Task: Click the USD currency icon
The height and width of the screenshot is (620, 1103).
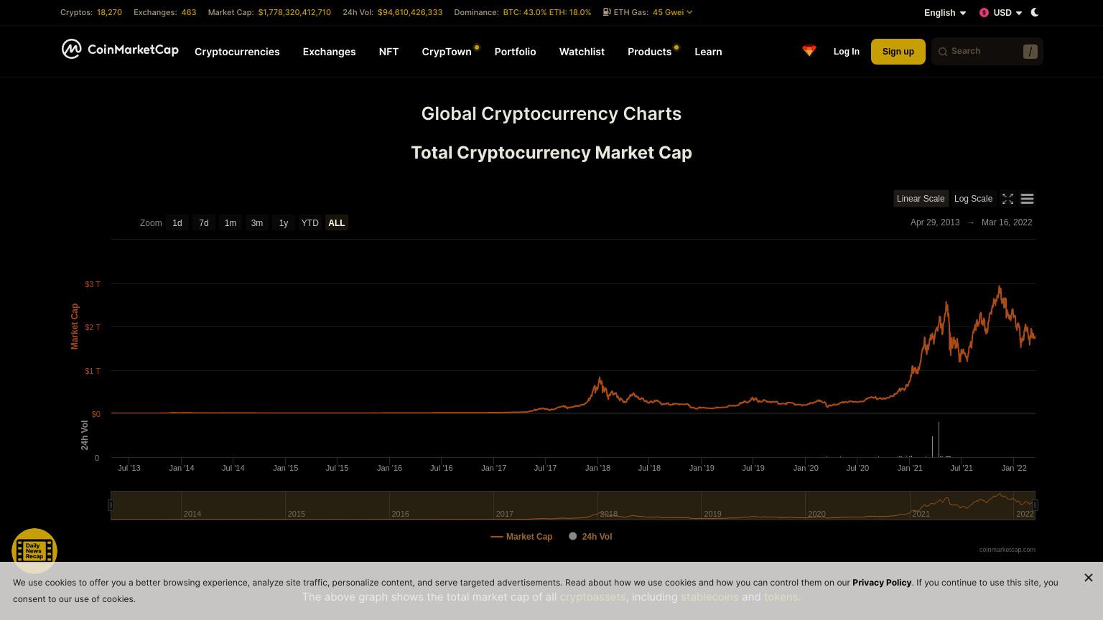Action: click(984, 13)
